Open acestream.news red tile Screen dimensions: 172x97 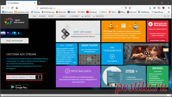tap(158, 31)
